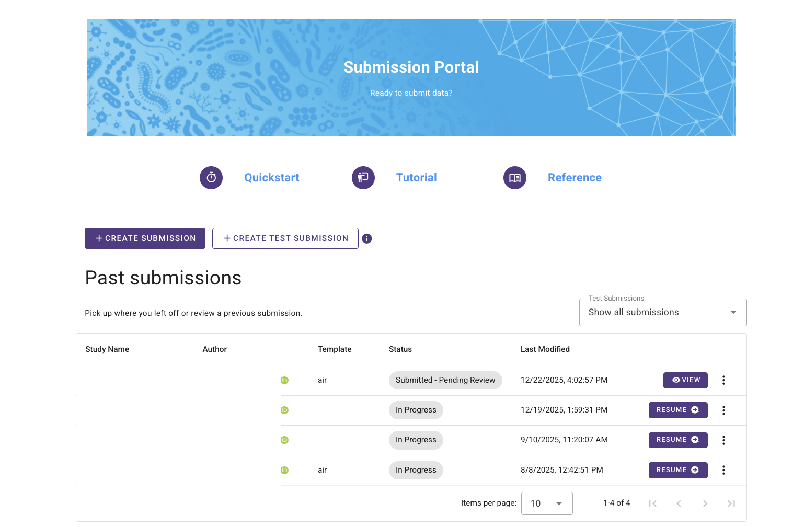Click the Quickstart stopwatch icon
804x527 pixels.
[x=211, y=178]
